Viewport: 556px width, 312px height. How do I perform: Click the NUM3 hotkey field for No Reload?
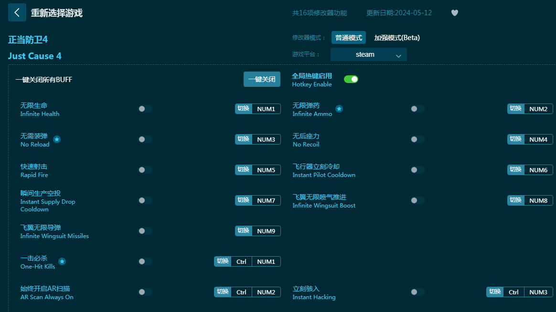267,139
